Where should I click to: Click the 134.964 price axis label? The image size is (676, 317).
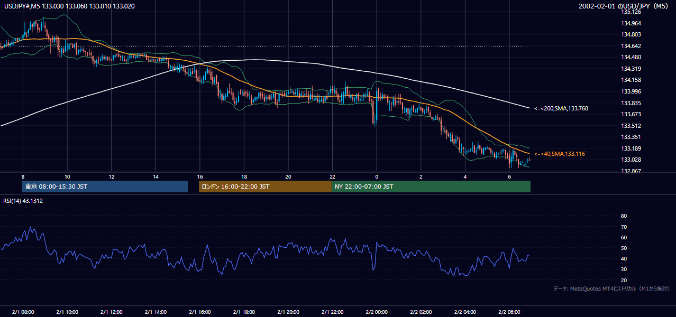631,23
